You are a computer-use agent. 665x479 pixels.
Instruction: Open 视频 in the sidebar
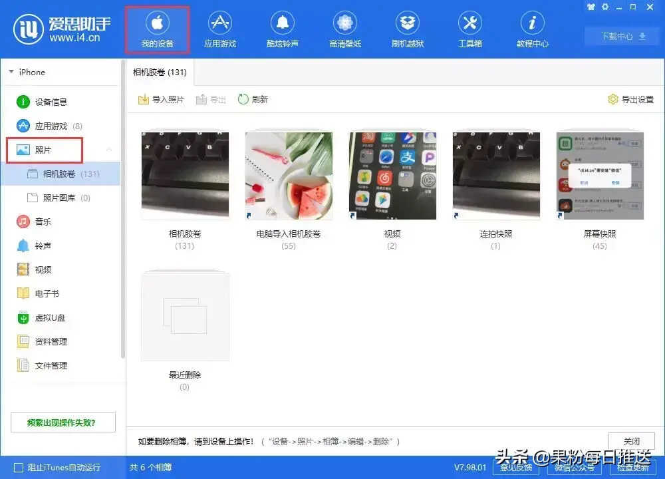[x=34, y=269]
